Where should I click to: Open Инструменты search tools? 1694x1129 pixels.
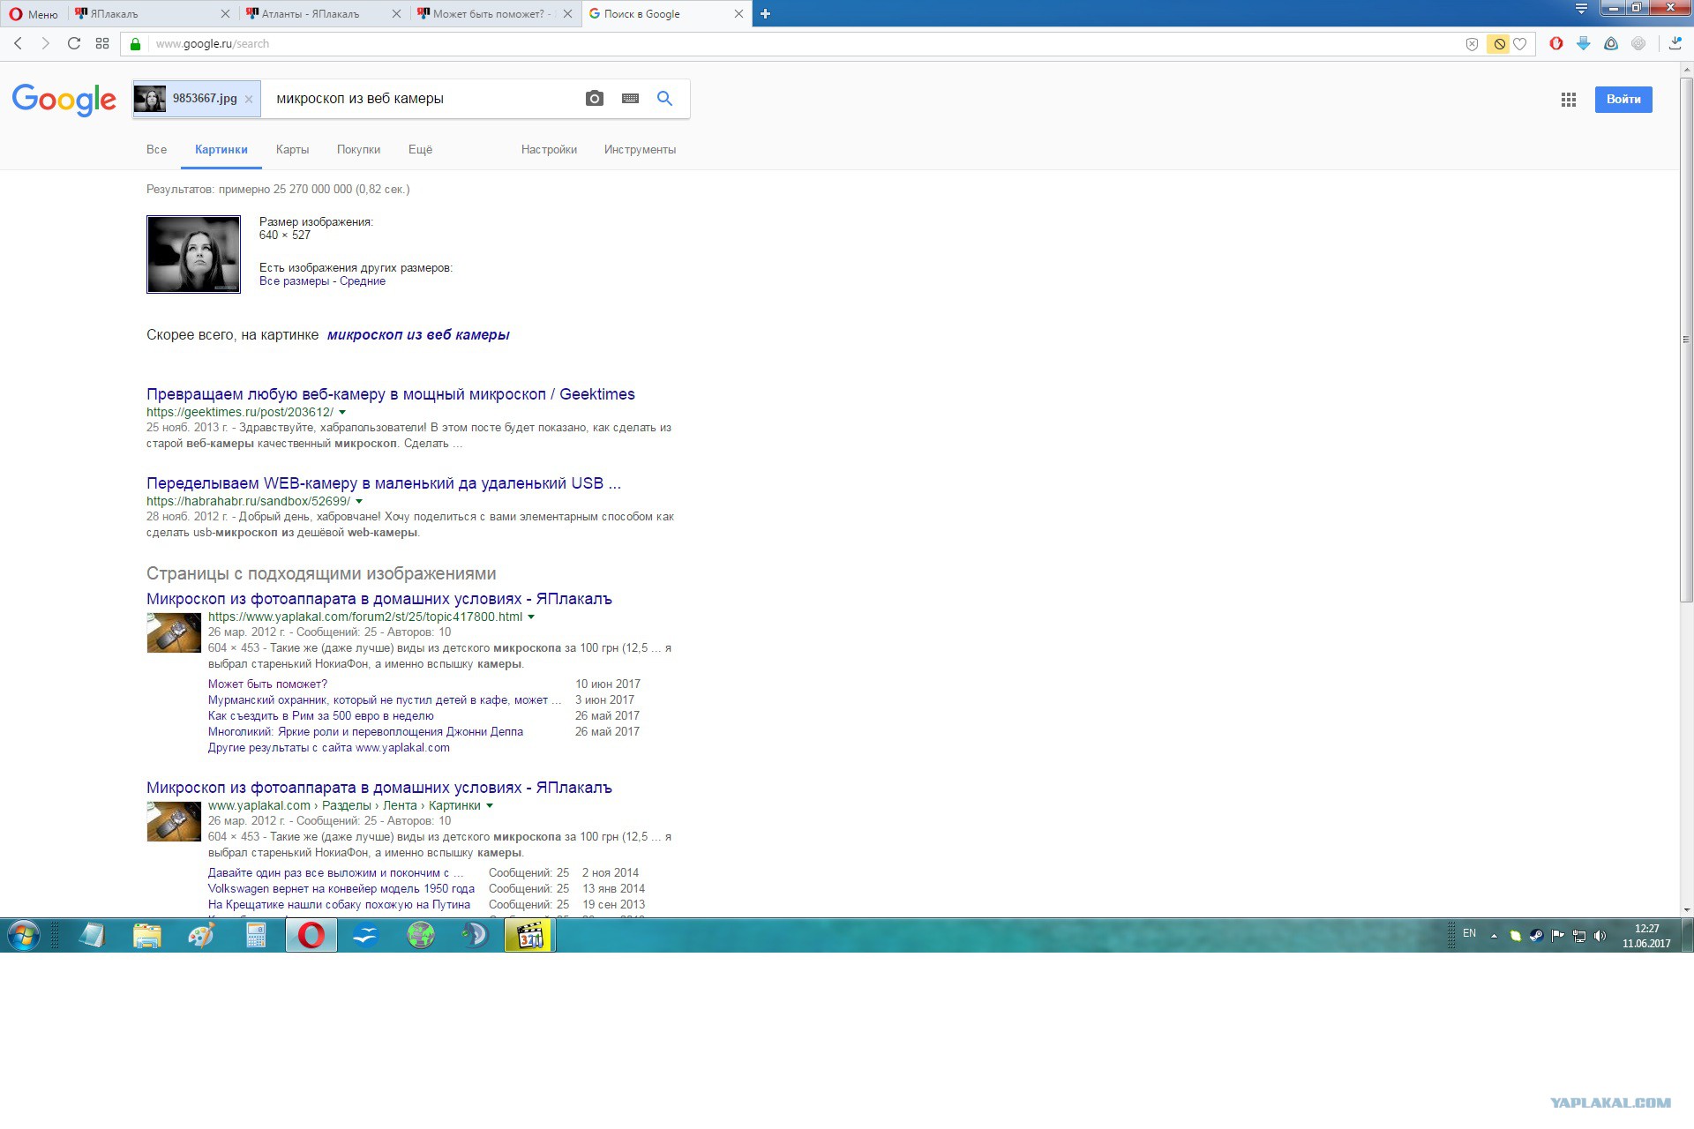(640, 150)
